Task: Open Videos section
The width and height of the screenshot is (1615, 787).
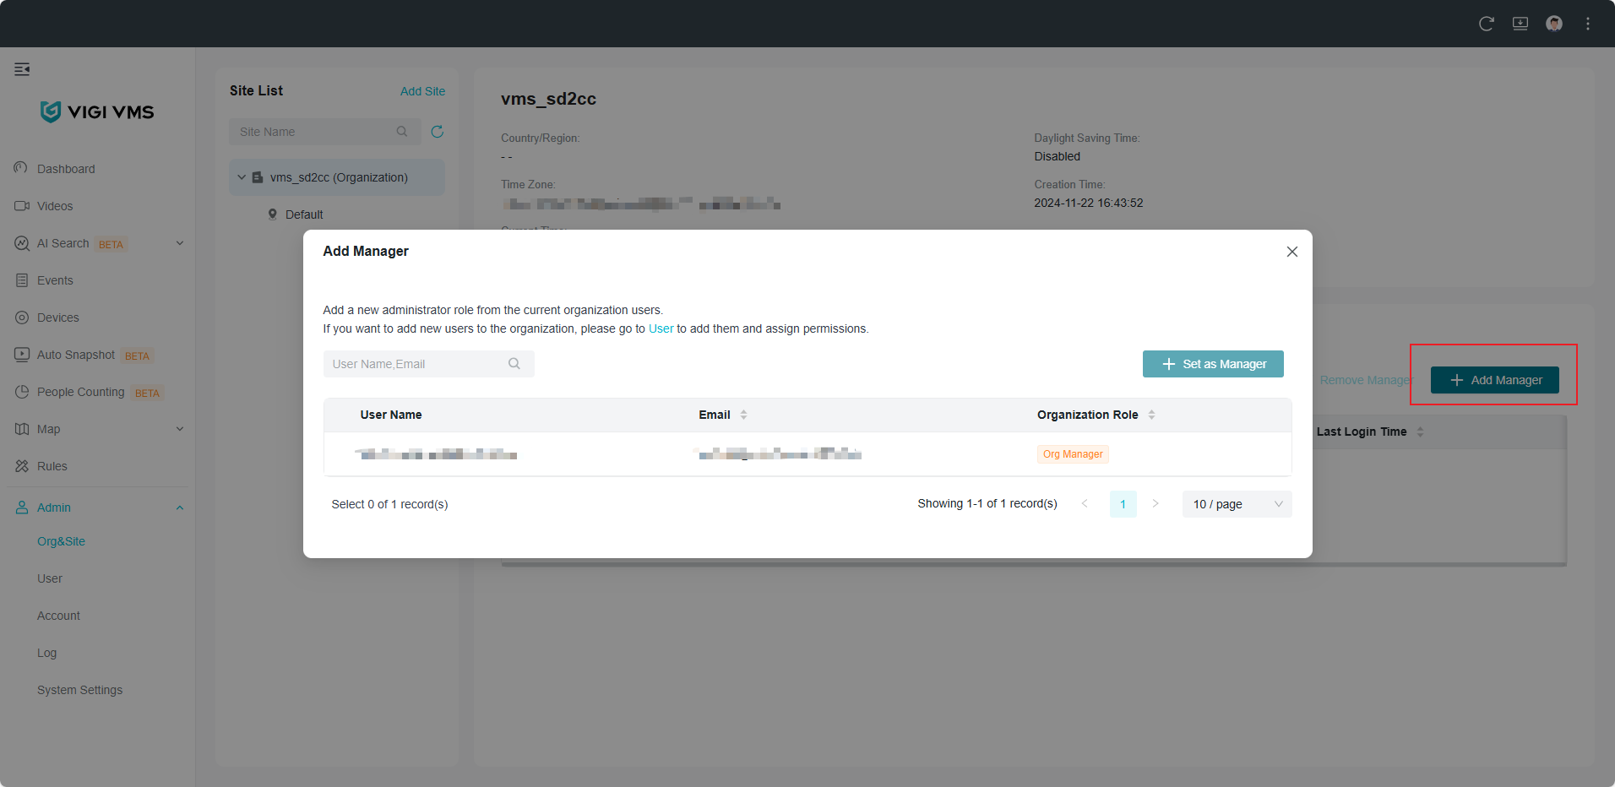Action: [55, 206]
